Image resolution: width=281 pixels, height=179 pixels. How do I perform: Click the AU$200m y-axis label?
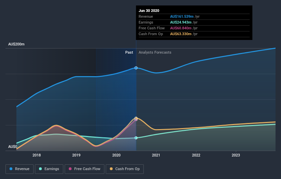[16, 44]
